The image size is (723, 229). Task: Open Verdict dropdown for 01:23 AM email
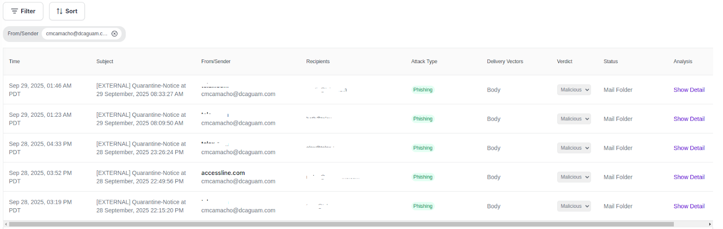tap(574, 119)
